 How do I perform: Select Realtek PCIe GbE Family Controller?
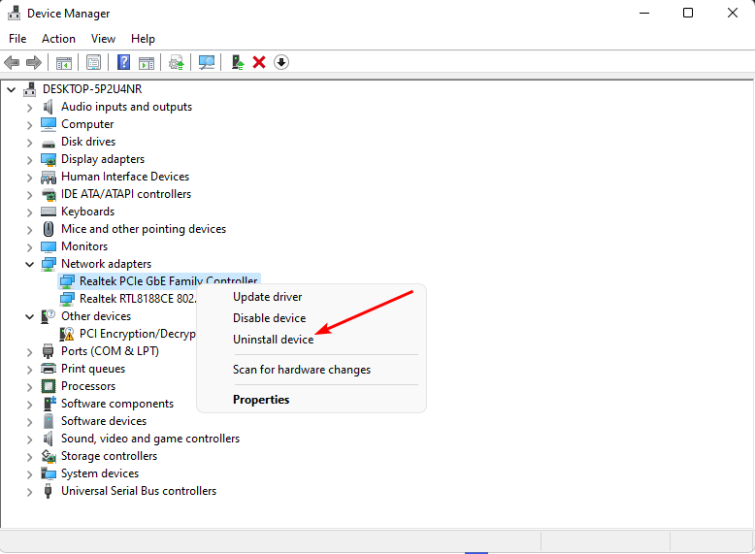tap(169, 280)
